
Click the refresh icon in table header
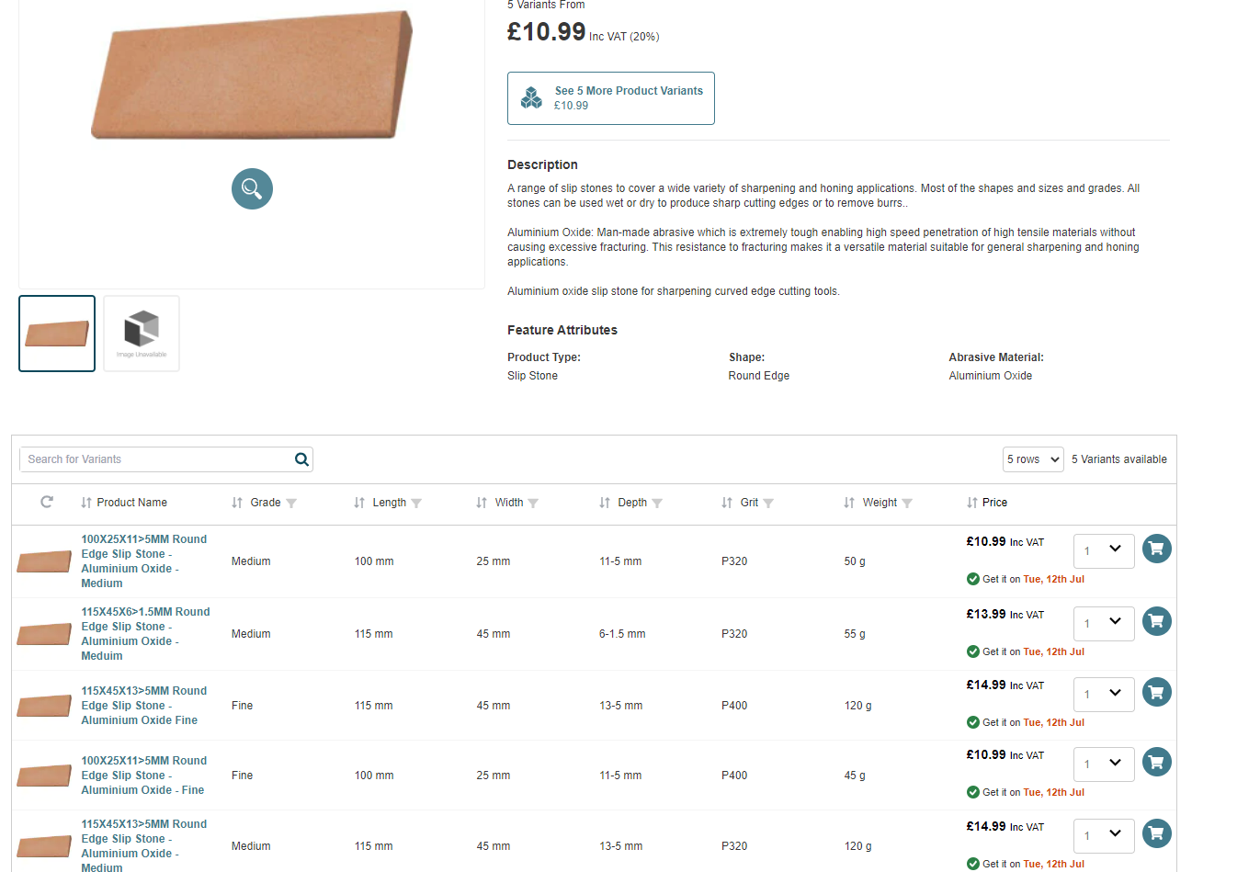tap(47, 502)
